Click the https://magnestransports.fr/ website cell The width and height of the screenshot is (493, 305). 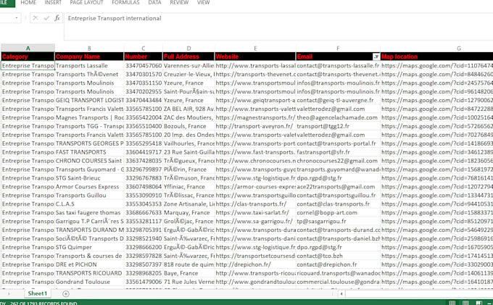(x=255, y=117)
